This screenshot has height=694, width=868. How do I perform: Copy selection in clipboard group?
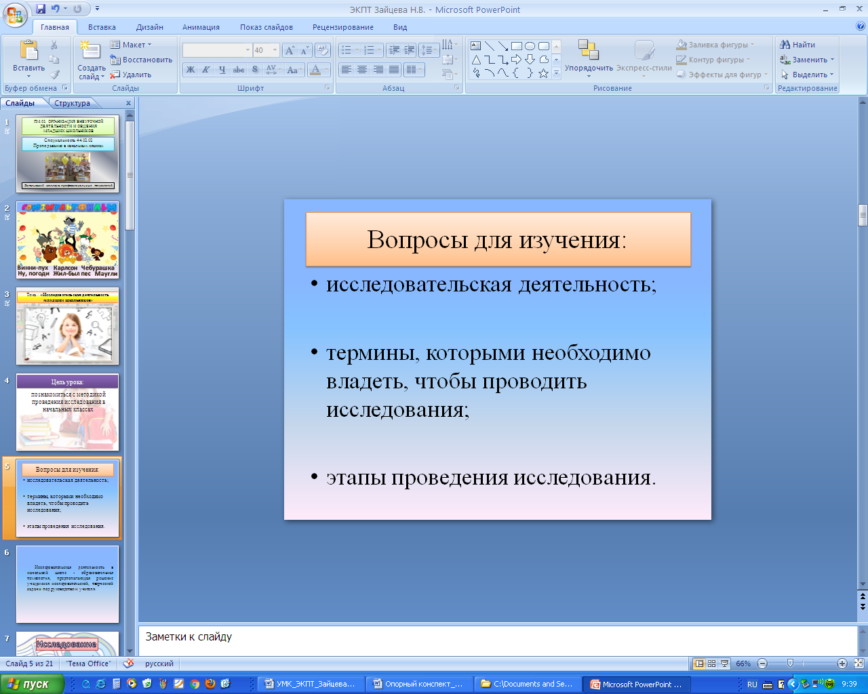[x=54, y=60]
